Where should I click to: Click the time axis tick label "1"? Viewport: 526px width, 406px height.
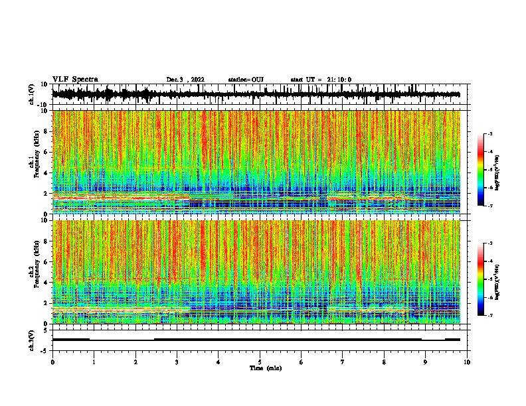click(x=94, y=362)
